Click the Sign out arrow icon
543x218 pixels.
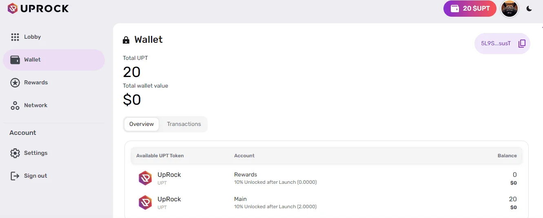click(x=15, y=176)
